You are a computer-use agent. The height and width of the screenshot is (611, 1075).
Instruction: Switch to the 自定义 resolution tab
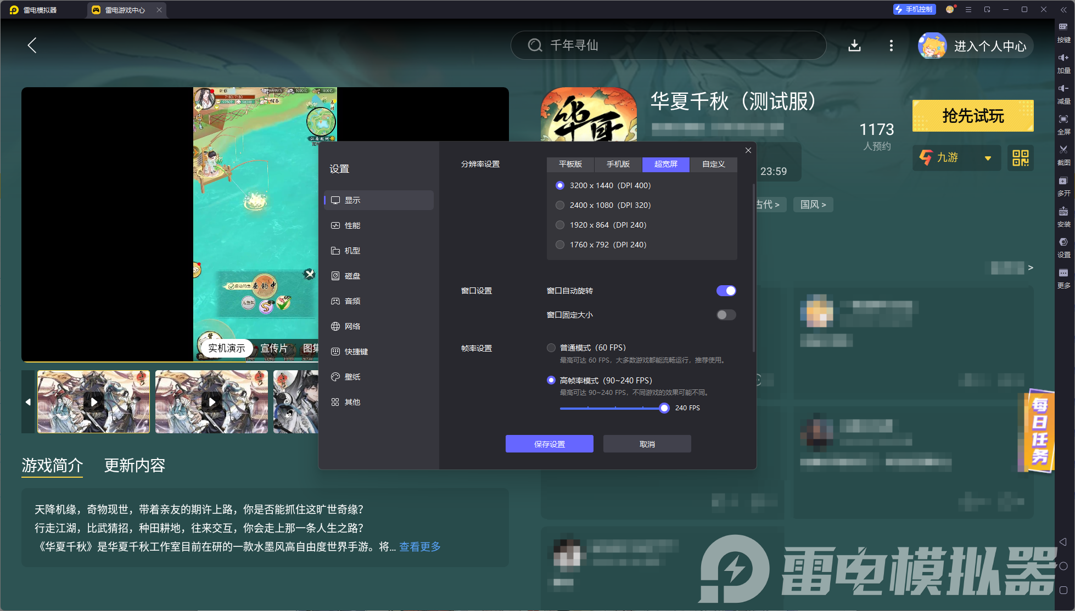click(713, 164)
